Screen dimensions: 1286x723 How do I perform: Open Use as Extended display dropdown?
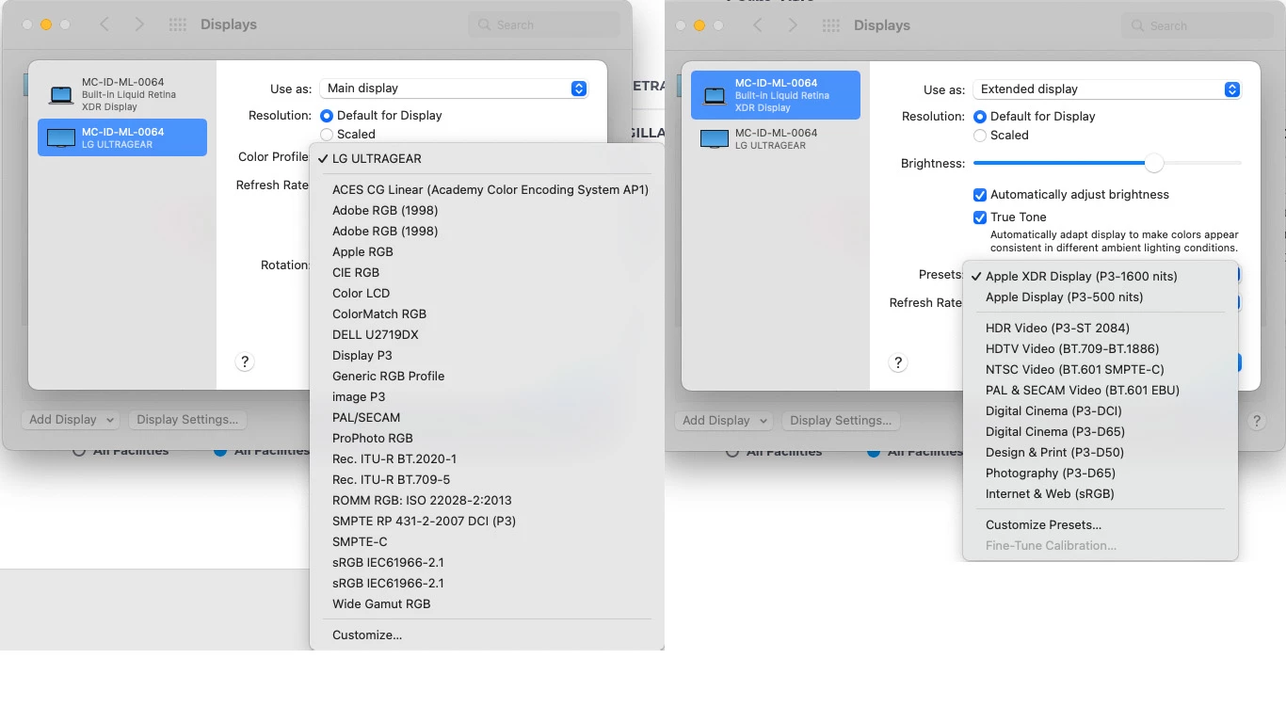(1107, 89)
